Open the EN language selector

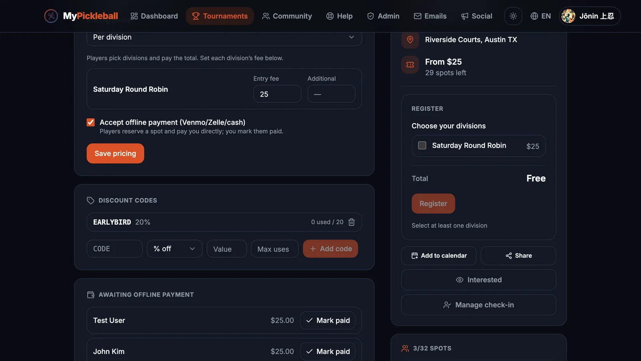540,16
